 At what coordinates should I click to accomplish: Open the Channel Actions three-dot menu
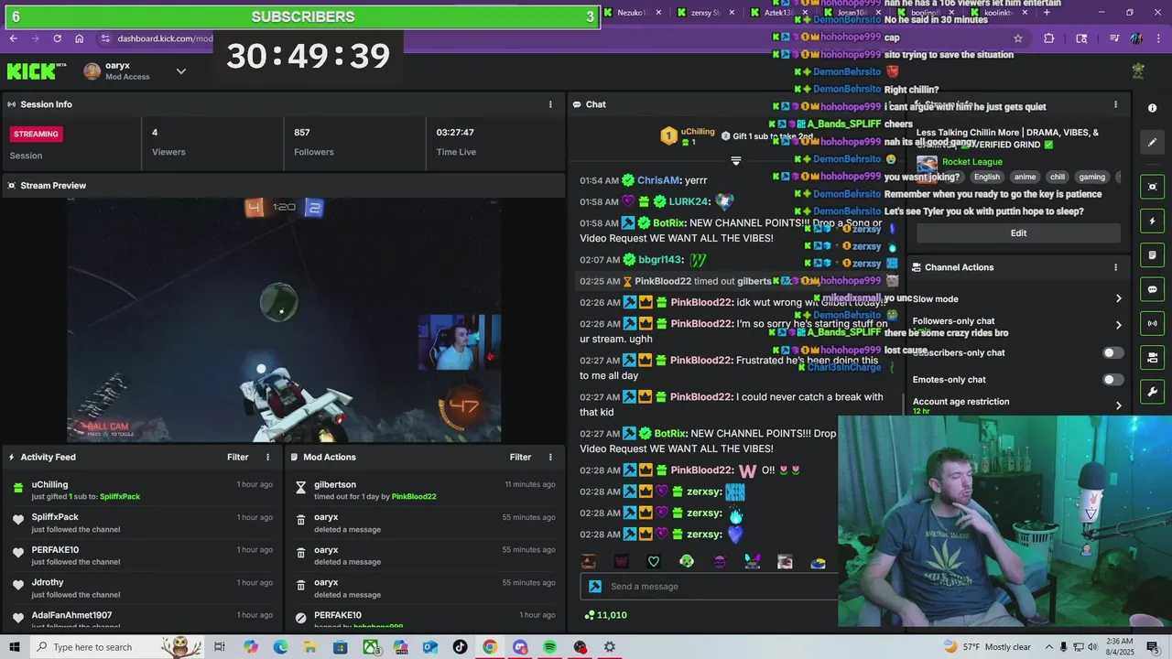pos(1115,267)
